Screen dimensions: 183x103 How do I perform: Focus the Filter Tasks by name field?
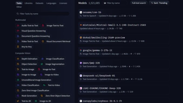(x=42, y=14)
